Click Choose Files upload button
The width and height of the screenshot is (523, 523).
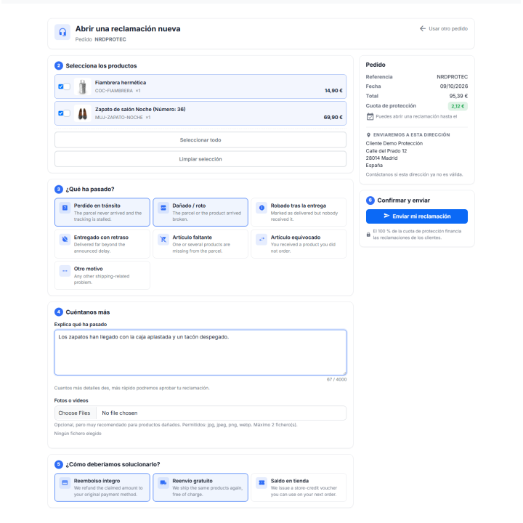point(74,413)
